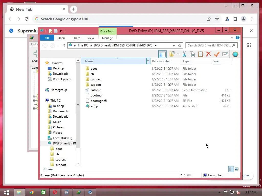Select the sources folder in file list
262x196 pixels.
pos(96,79)
